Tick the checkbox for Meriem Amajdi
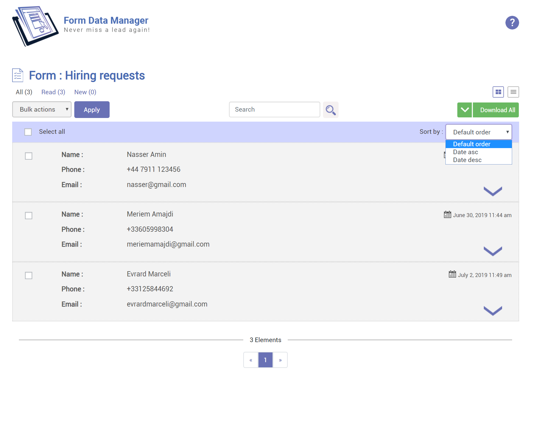The height and width of the screenshot is (433, 538). (x=29, y=216)
